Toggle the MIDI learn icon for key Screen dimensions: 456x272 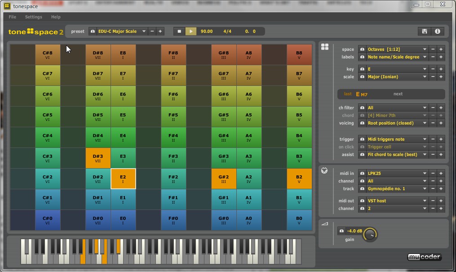tap(362, 69)
